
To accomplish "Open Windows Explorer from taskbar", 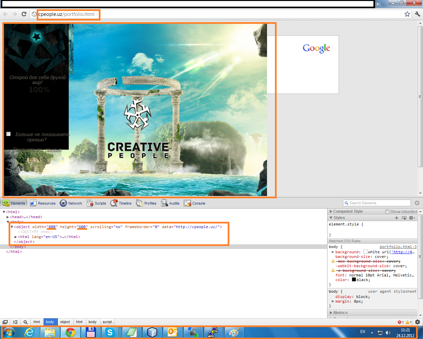I will (x=50, y=332).
